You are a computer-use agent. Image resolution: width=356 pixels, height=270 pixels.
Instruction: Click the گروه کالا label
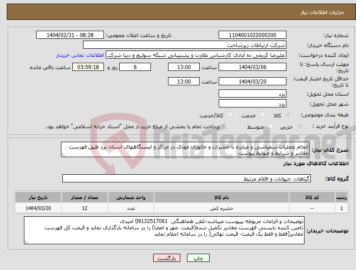(337, 179)
